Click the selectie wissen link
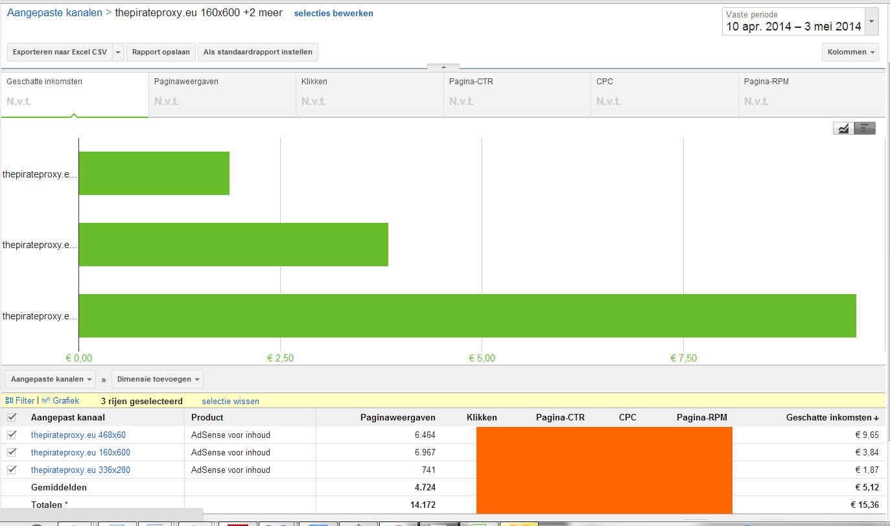The height and width of the screenshot is (526, 890). [x=230, y=401]
